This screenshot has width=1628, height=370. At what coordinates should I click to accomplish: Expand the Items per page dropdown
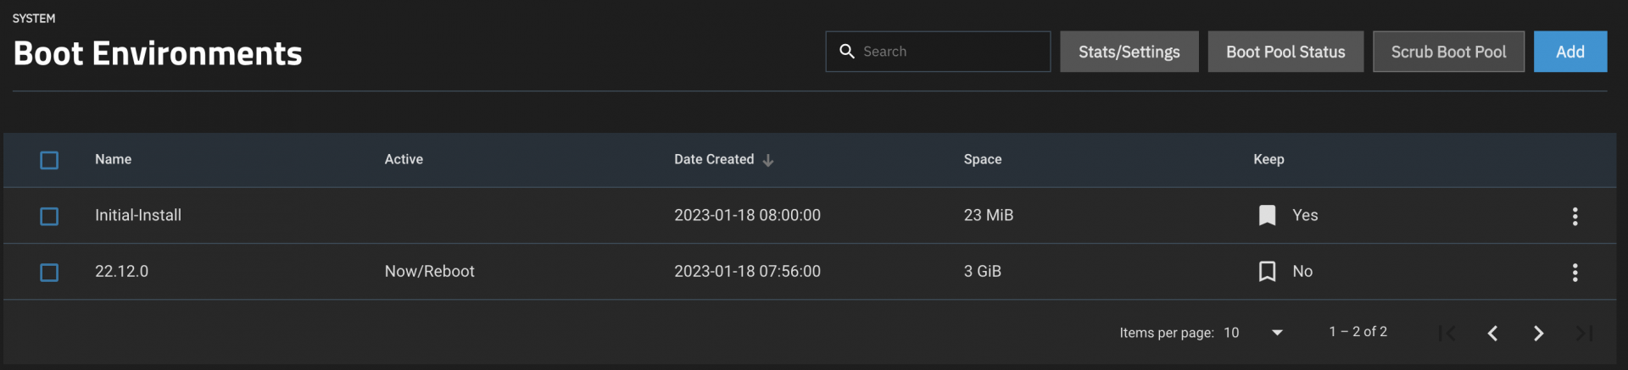tap(1253, 333)
